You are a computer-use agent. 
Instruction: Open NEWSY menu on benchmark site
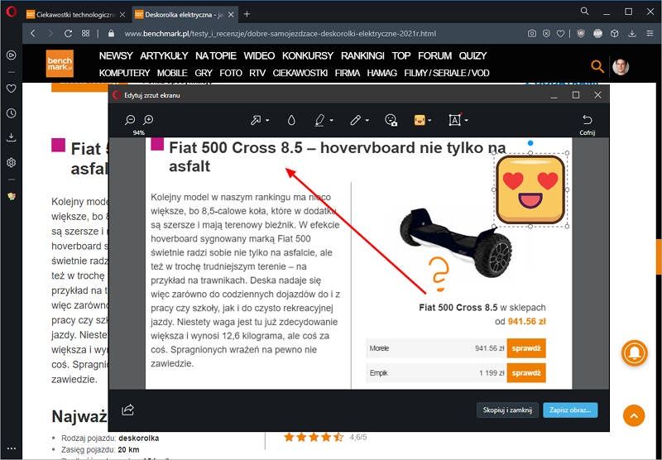(x=116, y=55)
